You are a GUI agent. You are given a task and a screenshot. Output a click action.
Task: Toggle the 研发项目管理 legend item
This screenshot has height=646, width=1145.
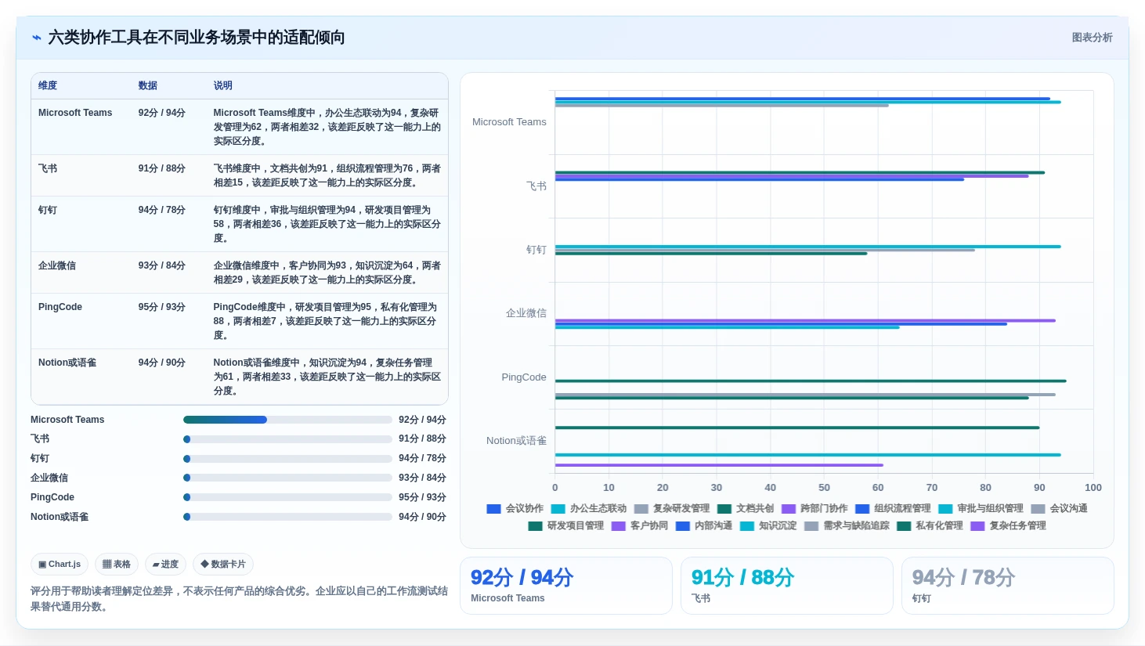coord(565,525)
